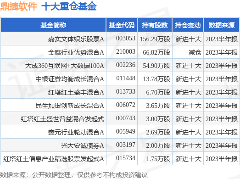Click 新进十大 in the 中银证券均衡成长 row
240x179 pixels.
point(189,79)
